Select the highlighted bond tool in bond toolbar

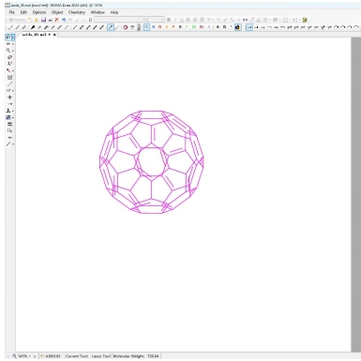[111, 27]
